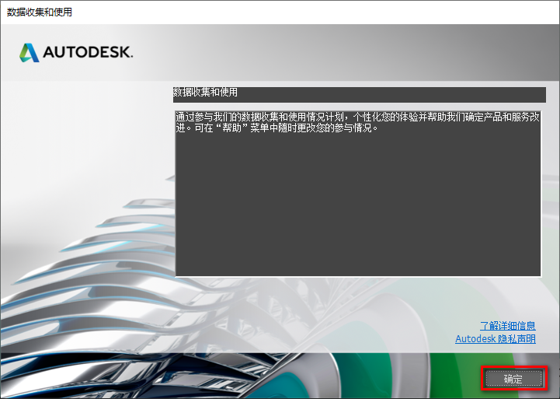
Task: Open the 了解详细信息 link
Action: tap(507, 326)
